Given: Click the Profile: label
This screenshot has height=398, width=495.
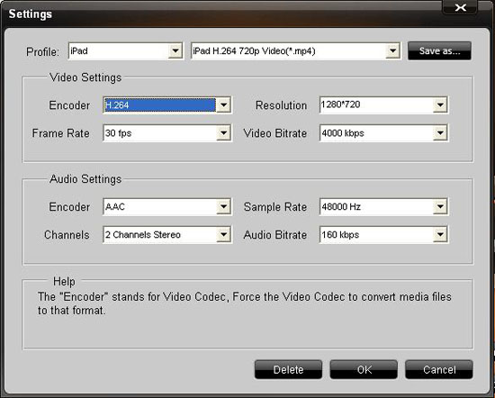Looking at the screenshot, I should (x=42, y=51).
